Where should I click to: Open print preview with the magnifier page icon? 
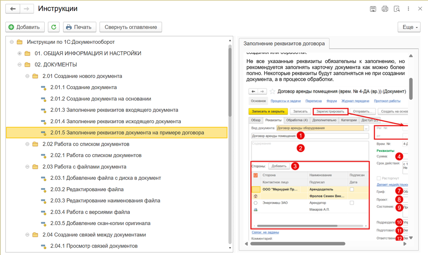pos(397,9)
